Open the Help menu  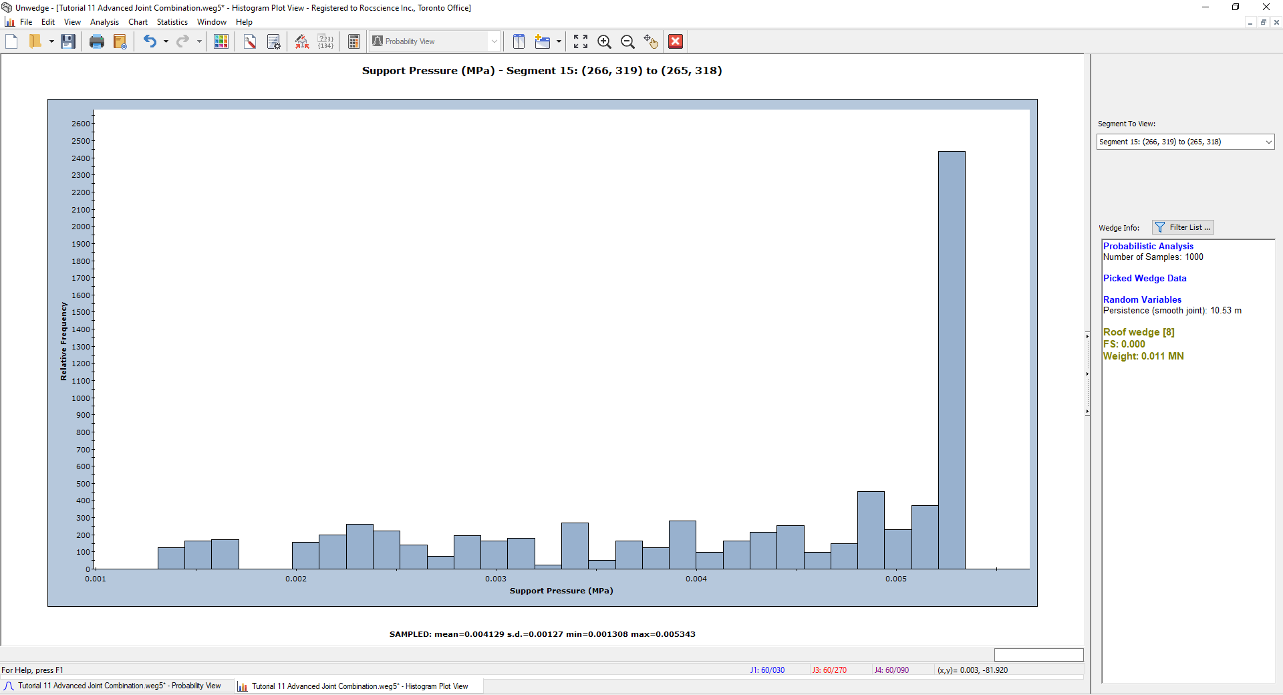(244, 22)
